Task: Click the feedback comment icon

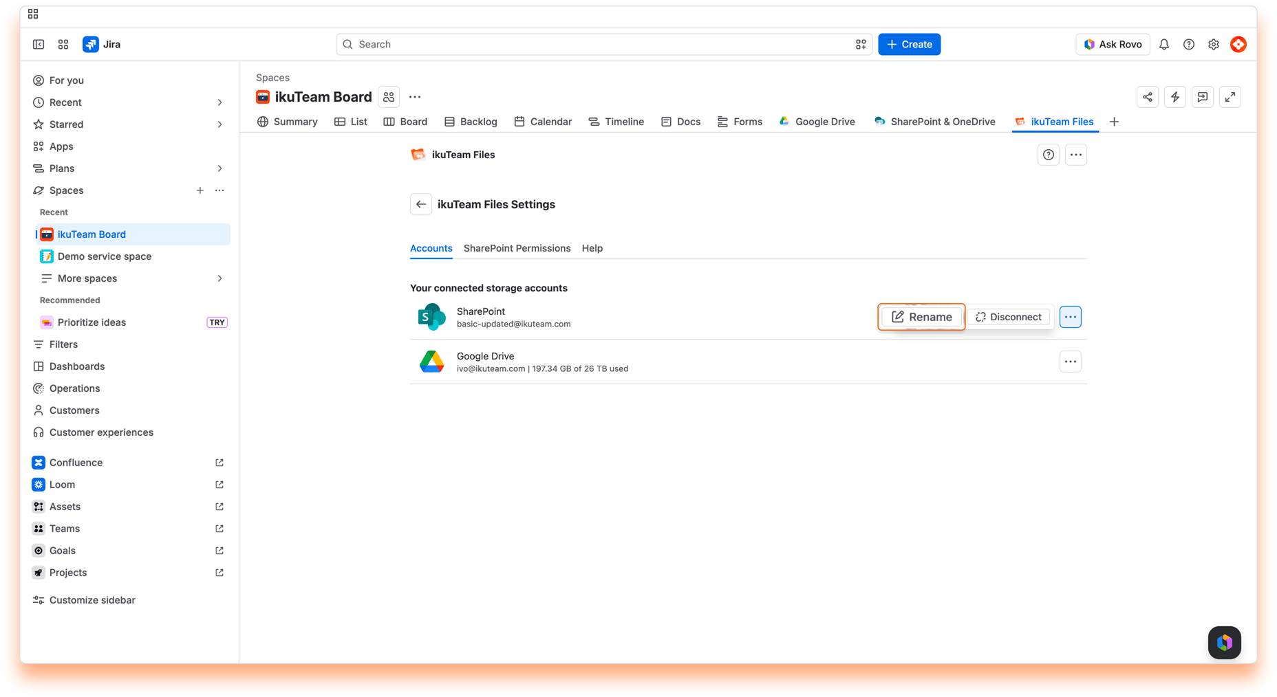Action: click(1203, 97)
